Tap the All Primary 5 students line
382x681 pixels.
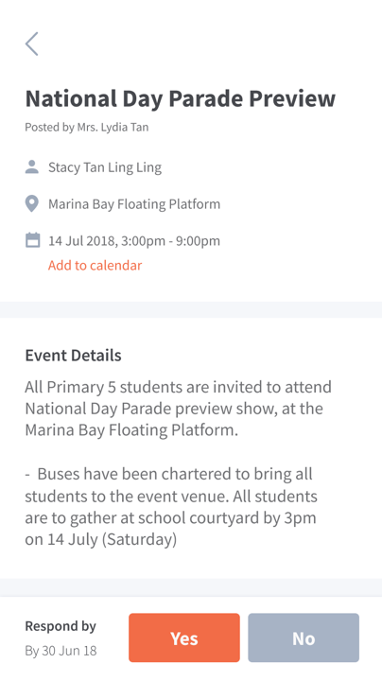point(178,387)
